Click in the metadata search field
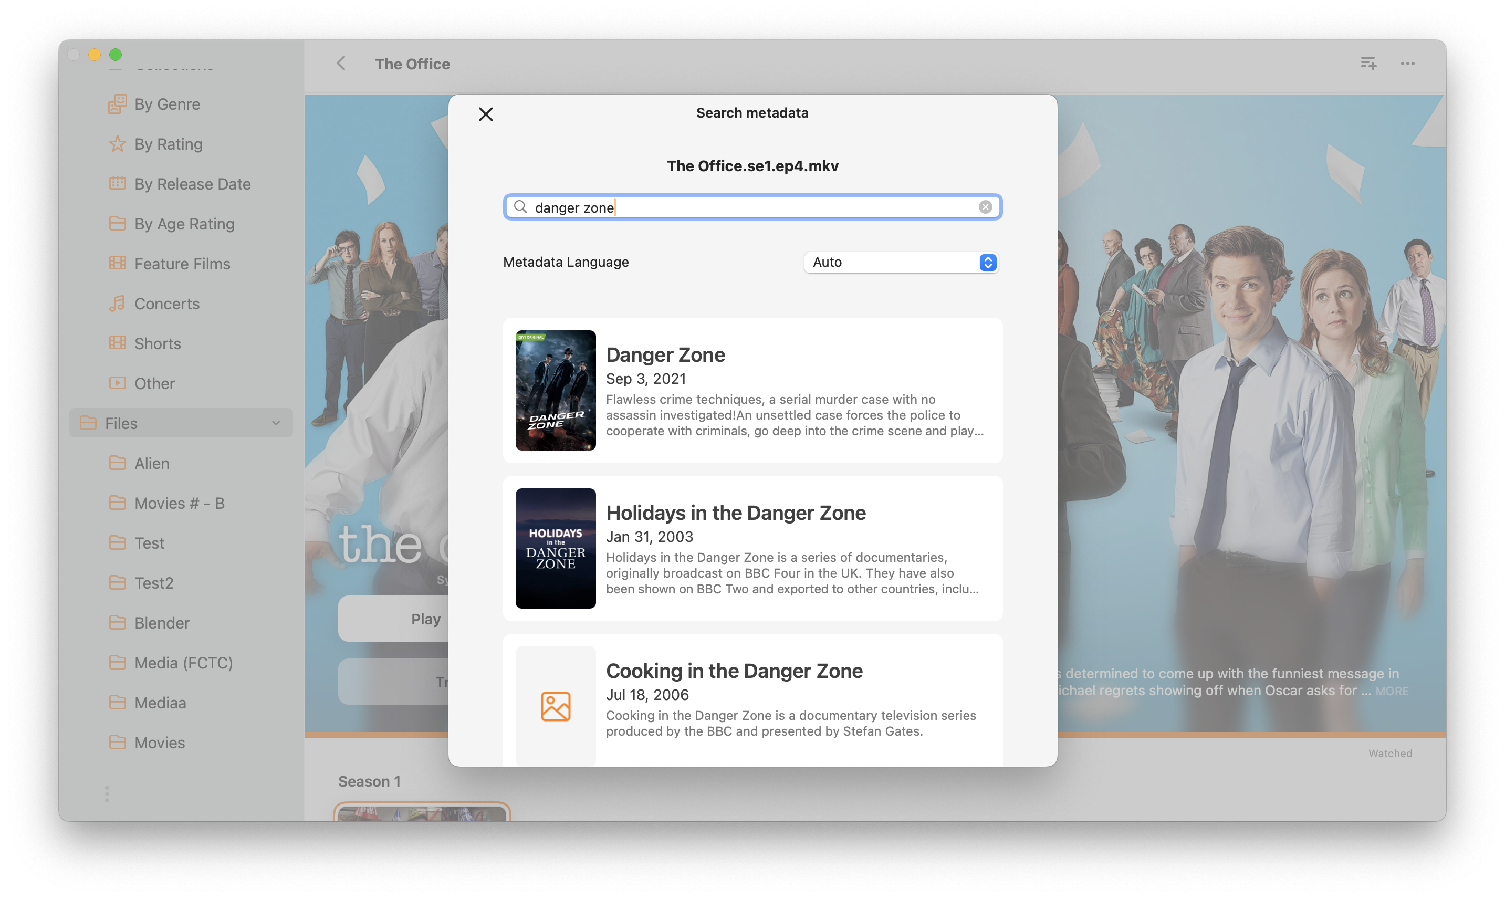Image resolution: width=1505 pixels, height=899 pixels. click(x=751, y=207)
